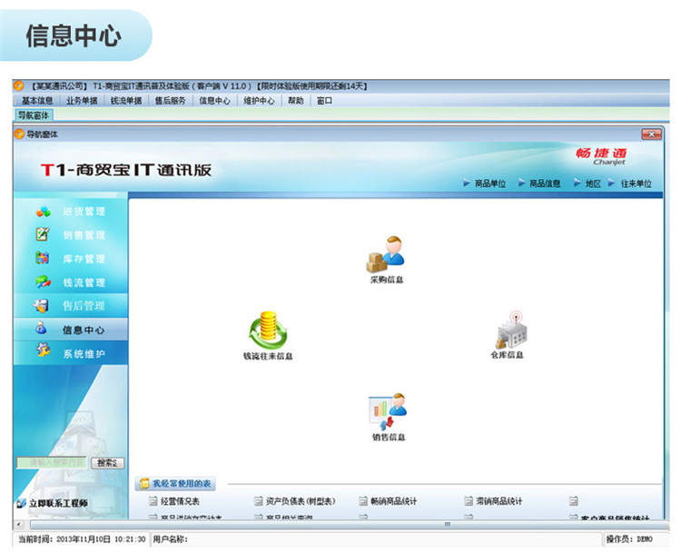Click the 滞销商品统计 report icon
Viewport: 681px width, 553px height.
tap(469, 501)
